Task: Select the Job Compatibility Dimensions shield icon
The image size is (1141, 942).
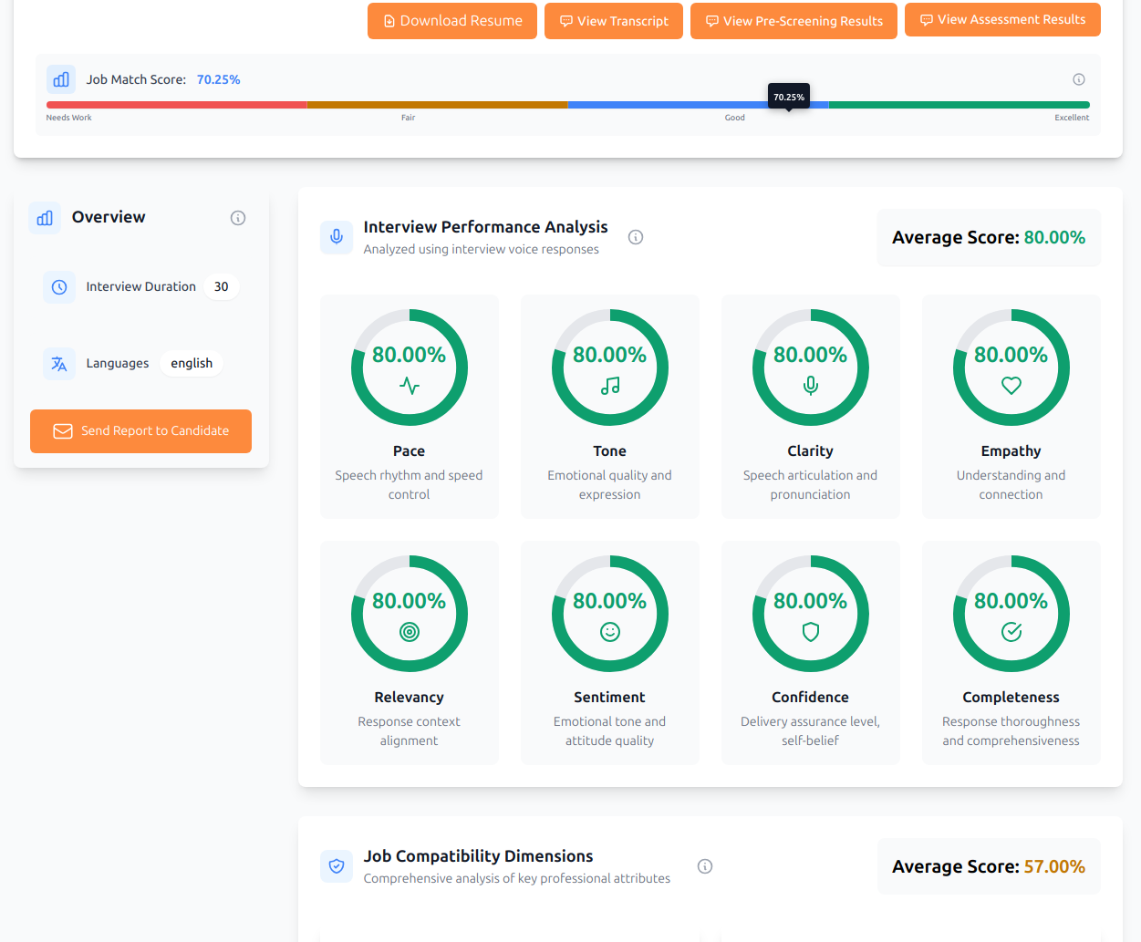Action: 337,865
